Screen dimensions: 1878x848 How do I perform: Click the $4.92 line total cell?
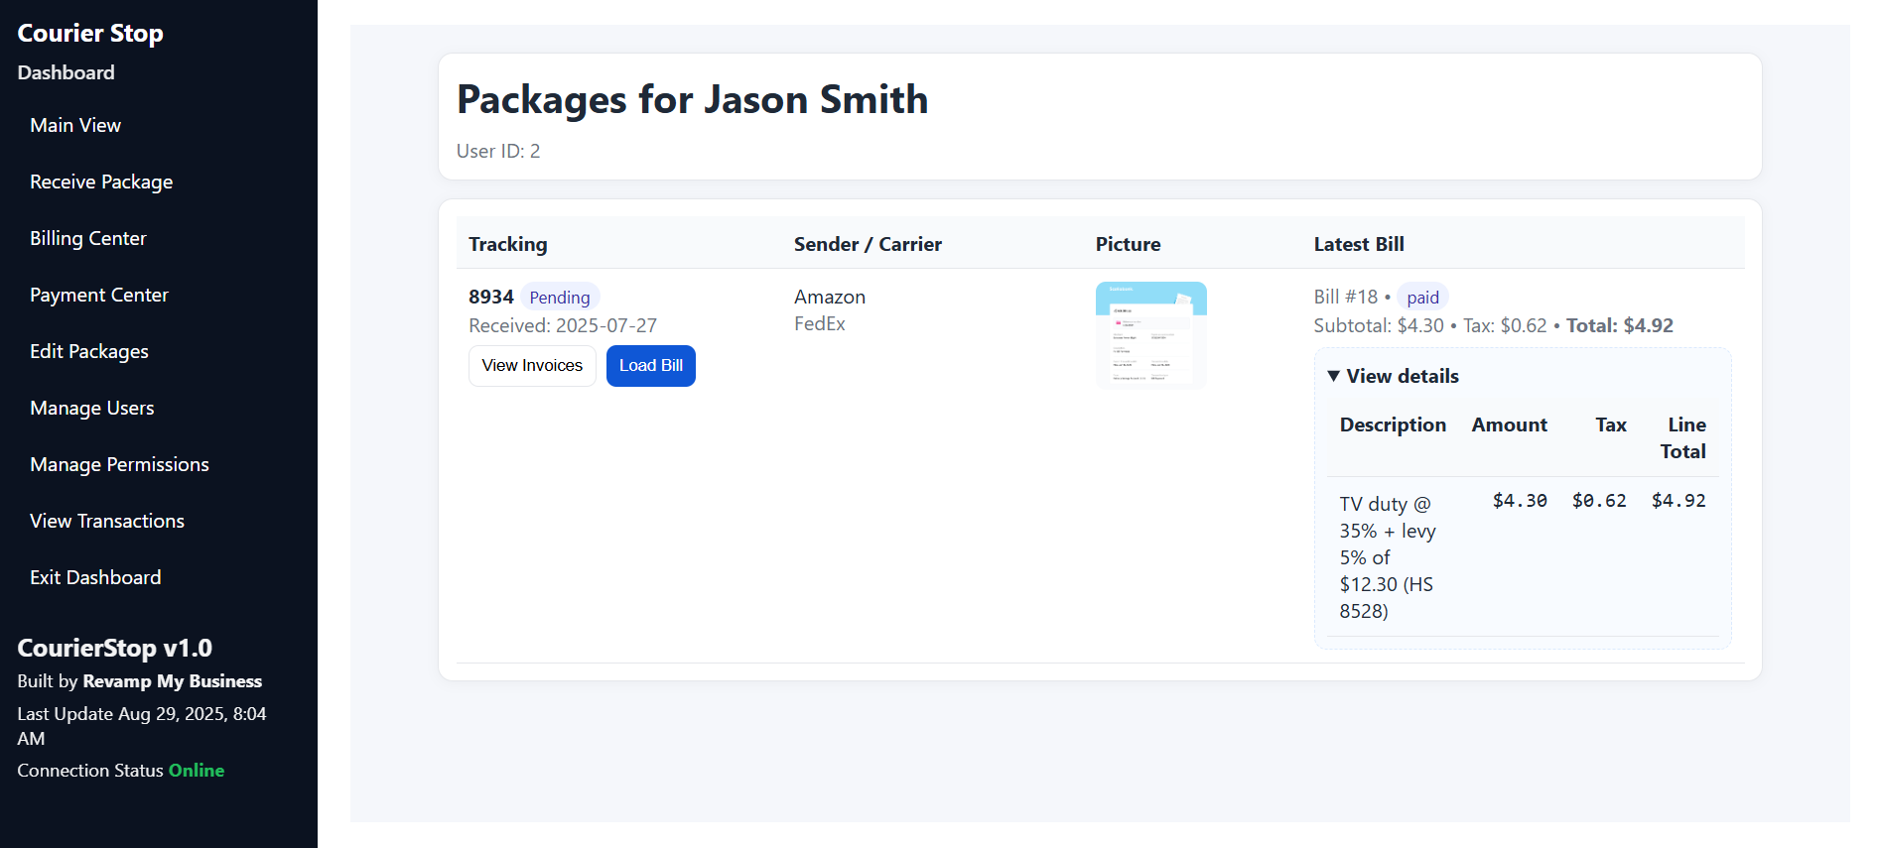1678,501
